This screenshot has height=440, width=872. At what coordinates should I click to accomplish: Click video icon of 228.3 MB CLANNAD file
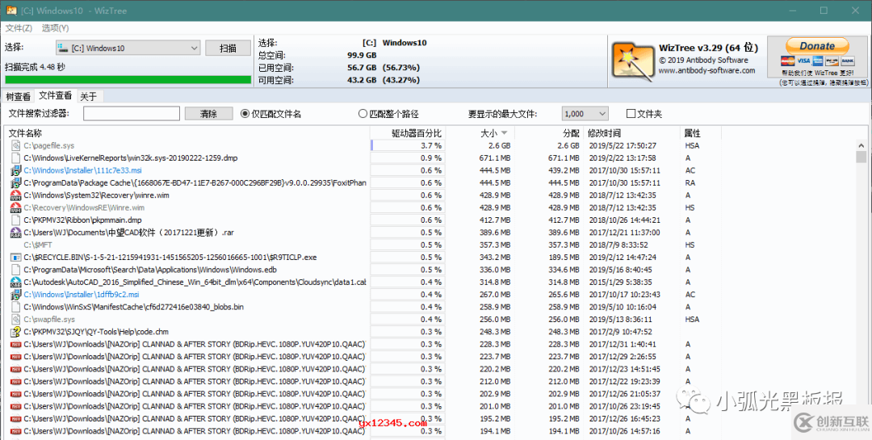(x=15, y=344)
